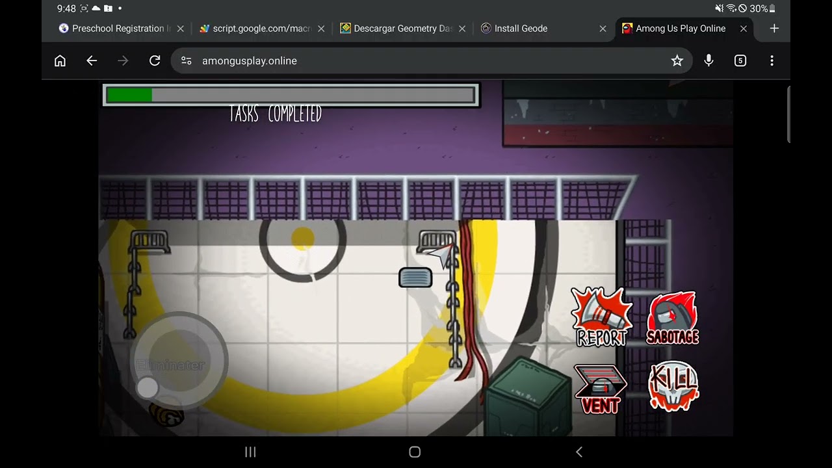Image resolution: width=832 pixels, height=468 pixels.
Task: Close the Among Us Play Online tab
Action: point(744,29)
